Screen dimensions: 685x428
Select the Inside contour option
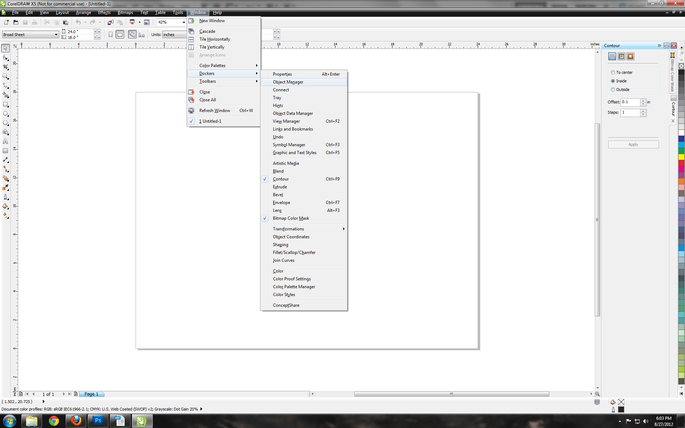[619, 81]
